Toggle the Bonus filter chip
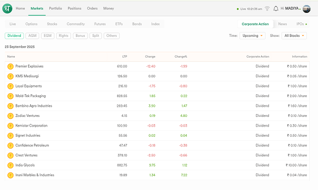The width and height of the screenshot is (318, 190). pyautogui.click(x=80, y=35)
